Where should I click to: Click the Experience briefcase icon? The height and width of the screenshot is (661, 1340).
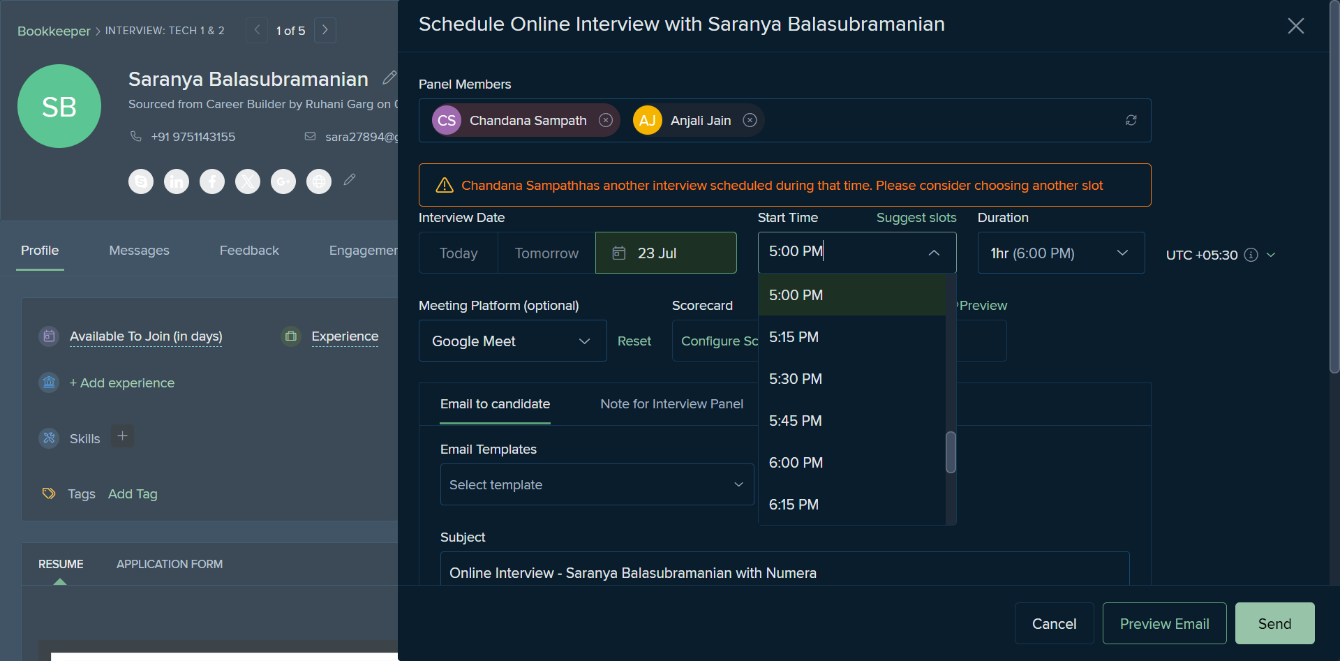pos(291,336)
